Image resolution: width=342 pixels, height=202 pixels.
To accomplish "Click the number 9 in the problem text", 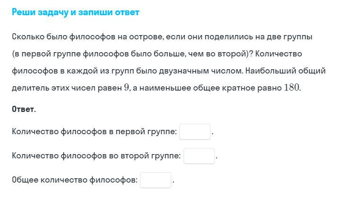I will point(127,88).
